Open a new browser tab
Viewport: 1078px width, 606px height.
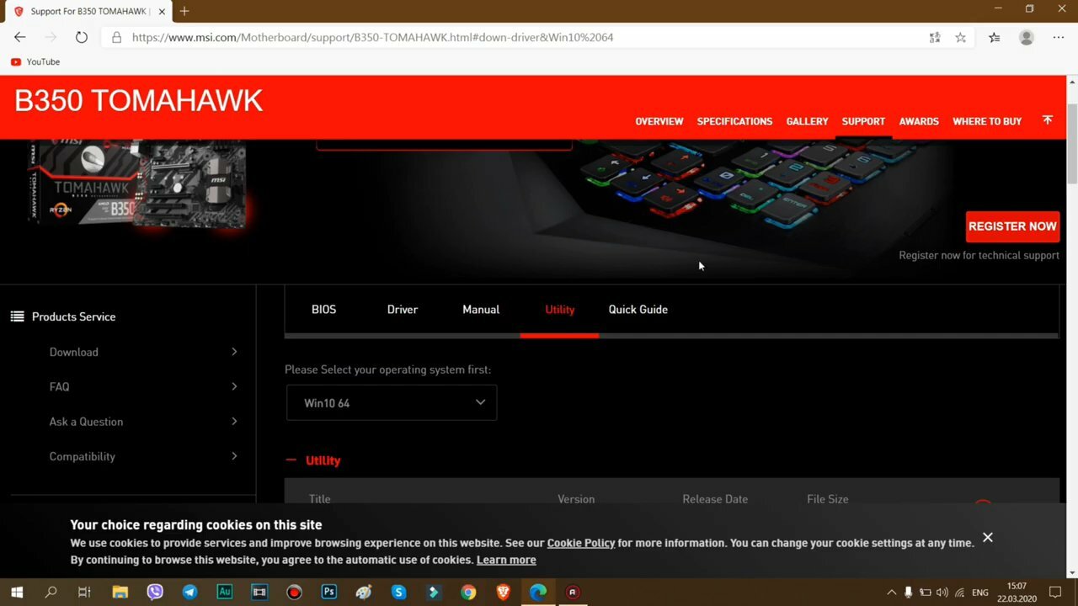pos(184,11)
